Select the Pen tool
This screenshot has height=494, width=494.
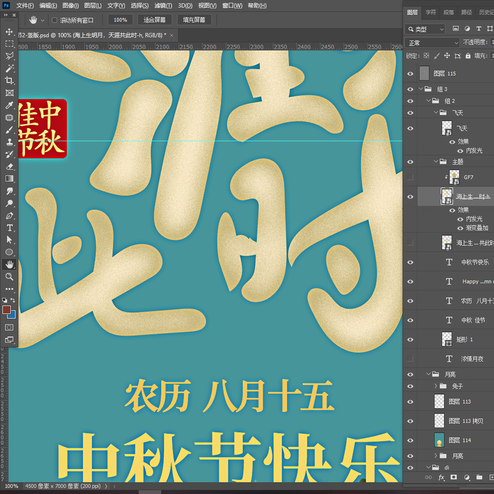pyautogui.click(x=9, y=216)
